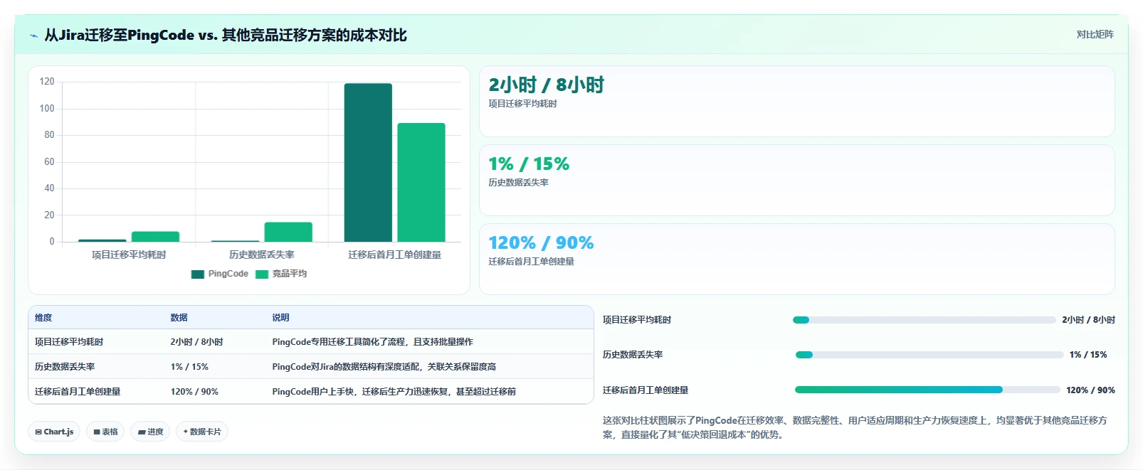
Task: Toggle the 竞品平均 legend swatch
Action: point(262,274)
